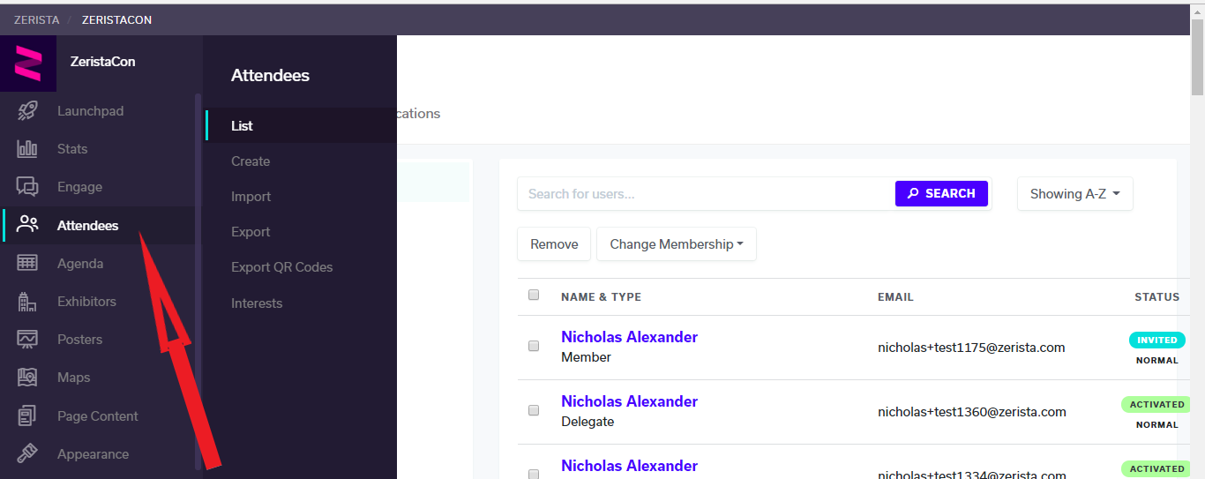Click ACTIVATED badge in Delegate row
The image size is (1205, 479).
pos(1157,404)
